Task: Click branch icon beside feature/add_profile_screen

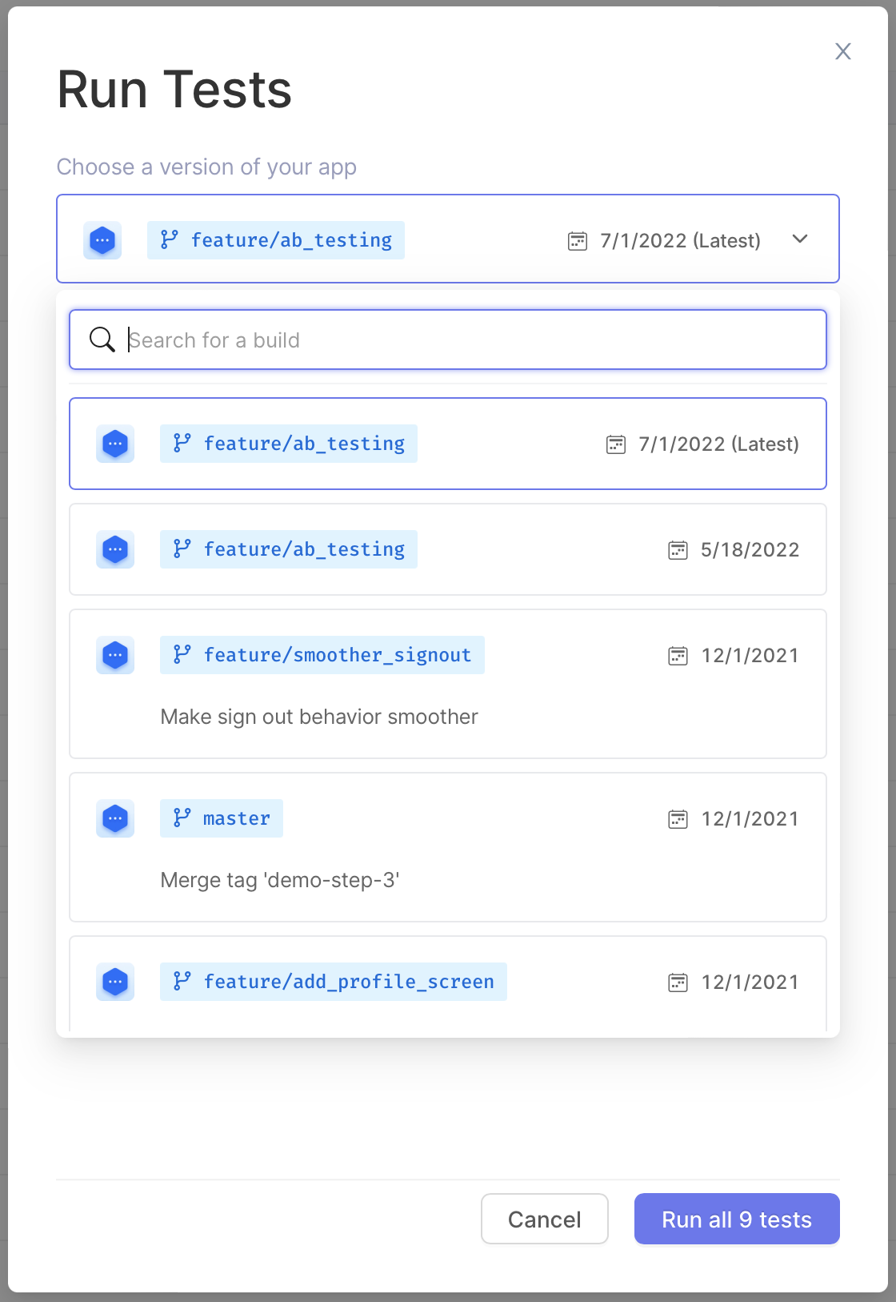Action: coord(182,981)
